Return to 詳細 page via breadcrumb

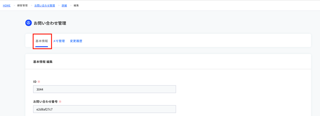tap(64, 6)
